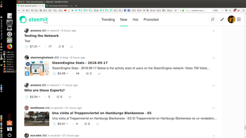The image size is (246, 138).
Task: Open the 'Una visita al Treppenviertel' post title
Action: tap(101, 113)
